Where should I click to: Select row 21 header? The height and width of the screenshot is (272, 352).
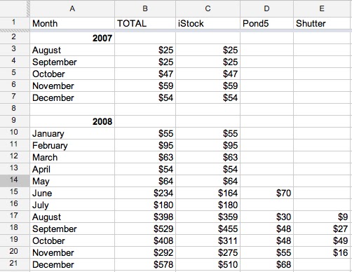click(x=15, y=264)
